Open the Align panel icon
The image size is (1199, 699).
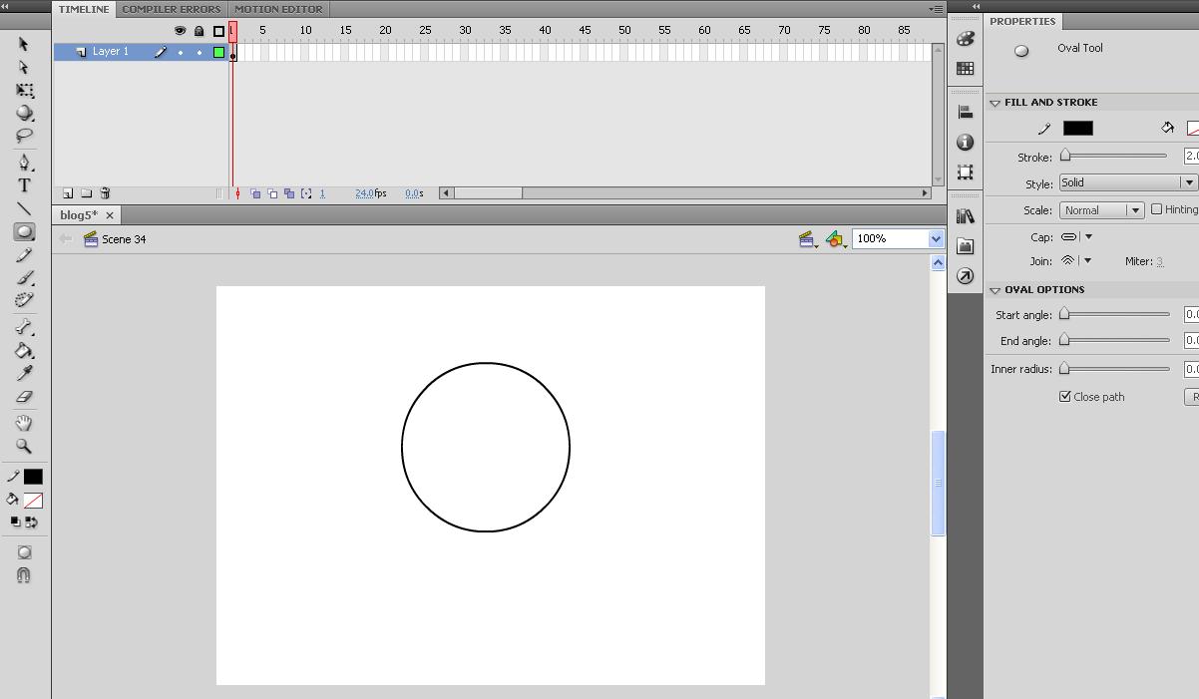tap(965, 113)
